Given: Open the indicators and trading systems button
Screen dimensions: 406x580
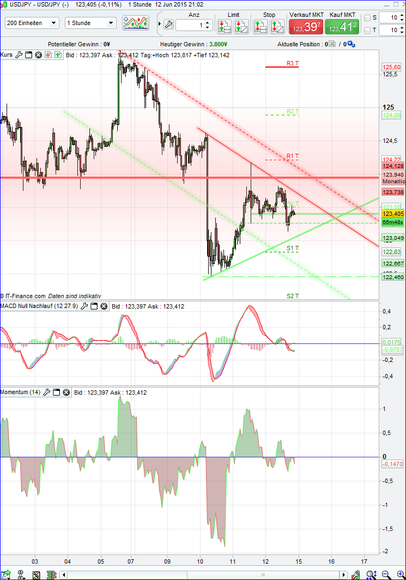Looking at the screenshot, I should (136, 23).
